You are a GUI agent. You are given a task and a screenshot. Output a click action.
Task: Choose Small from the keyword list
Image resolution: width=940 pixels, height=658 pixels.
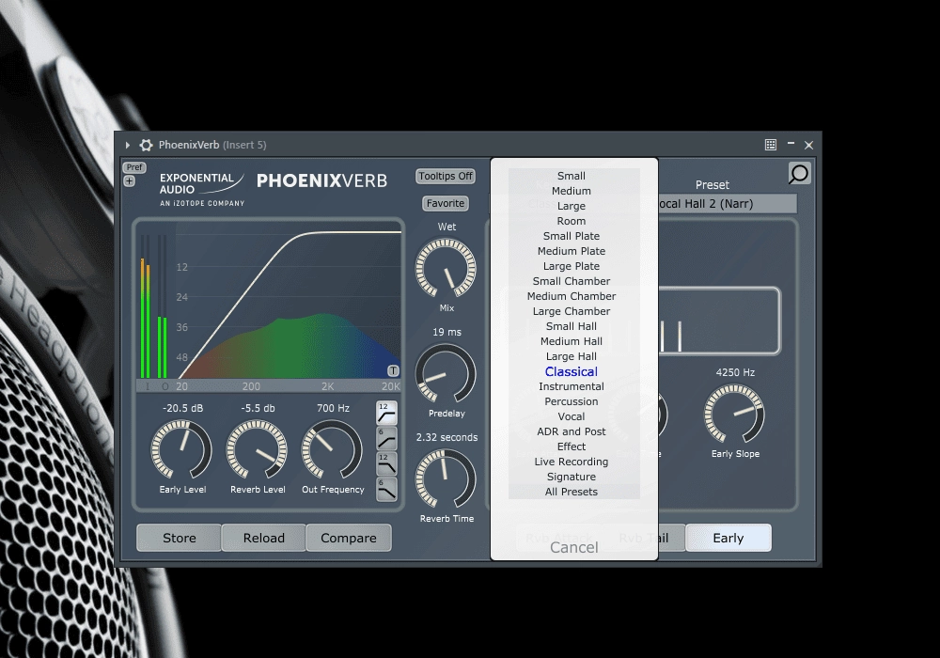572,176
